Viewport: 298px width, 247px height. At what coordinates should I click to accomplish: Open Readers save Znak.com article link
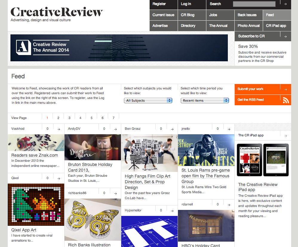coord(35,155)
